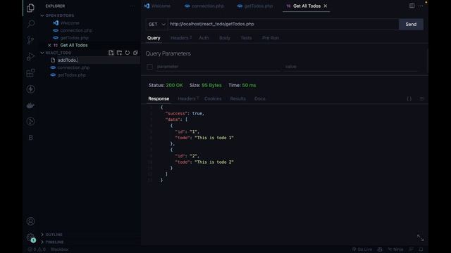Image resolution: width=451 pixels, height=253 pixels.
Task: Open the Search view in activity bar
Action: [30, 24]
